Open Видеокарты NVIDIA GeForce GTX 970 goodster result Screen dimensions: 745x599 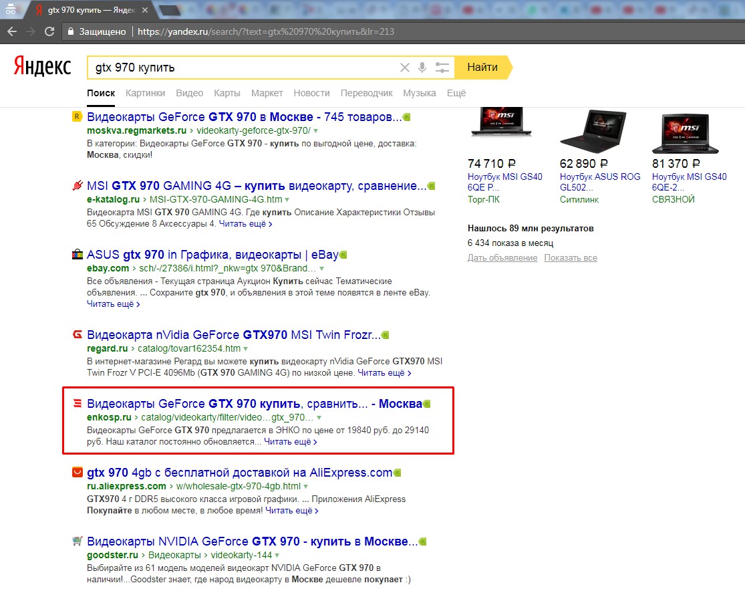pos(253,542)
